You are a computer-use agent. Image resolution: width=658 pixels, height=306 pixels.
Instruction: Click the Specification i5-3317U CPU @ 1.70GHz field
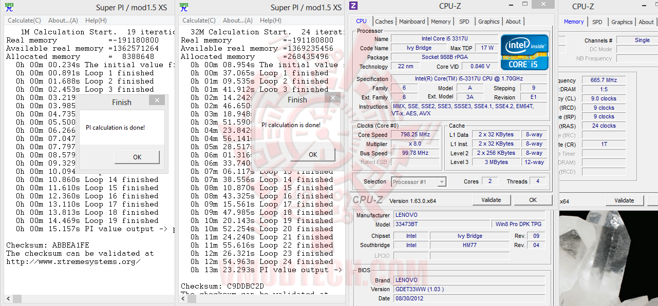(x=468, y=79)
